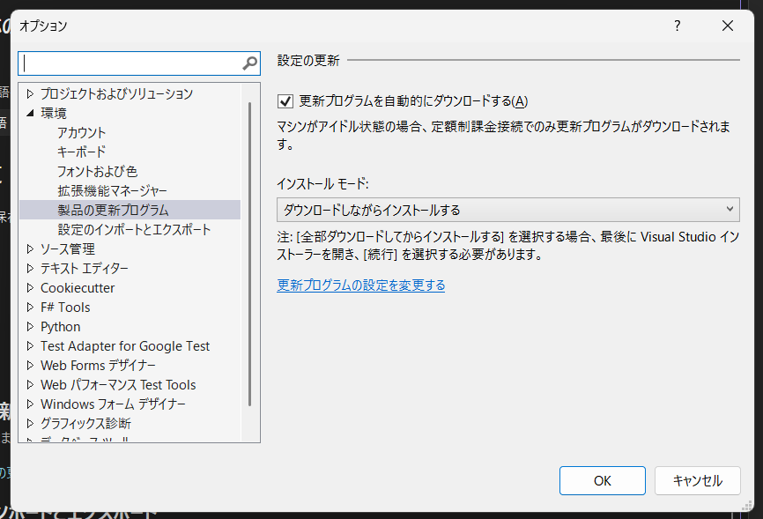Click the Python label in the tree

tap(60, 327)
